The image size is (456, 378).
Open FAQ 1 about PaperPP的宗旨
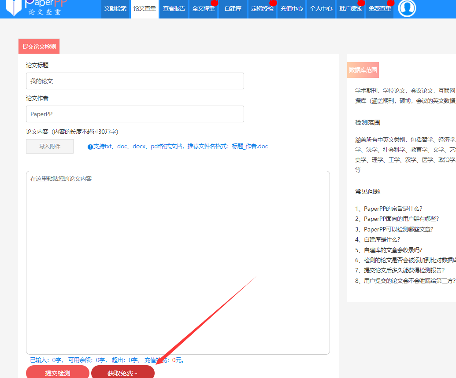click(x=389, y=209)
